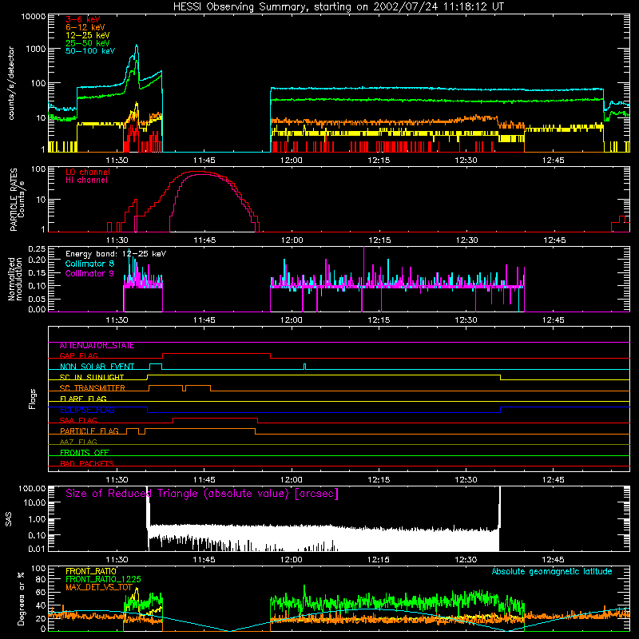Viewport: 639px width, 639px height.
Task: Click the Size of Reduced Triangle label
Action: tap(202, 494)
